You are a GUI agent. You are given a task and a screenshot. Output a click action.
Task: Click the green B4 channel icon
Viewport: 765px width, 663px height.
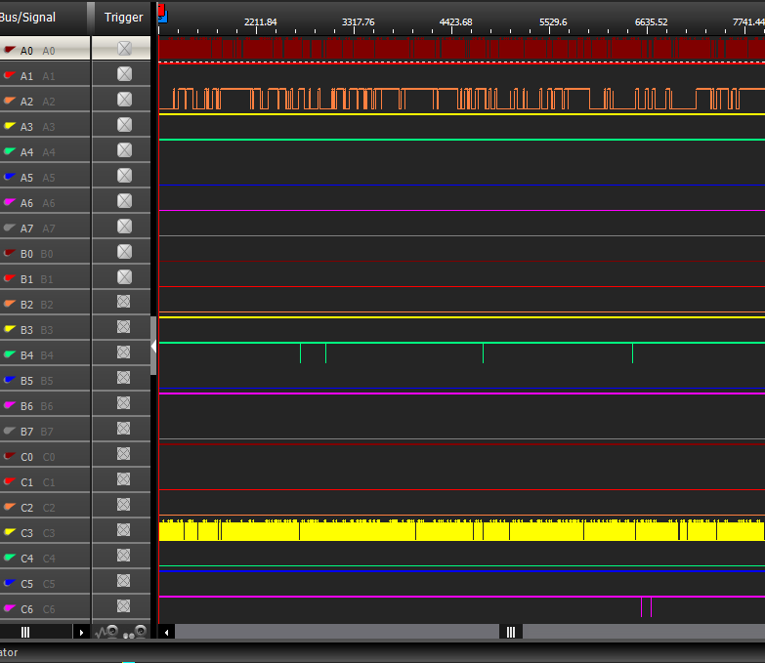coord(10,354)
